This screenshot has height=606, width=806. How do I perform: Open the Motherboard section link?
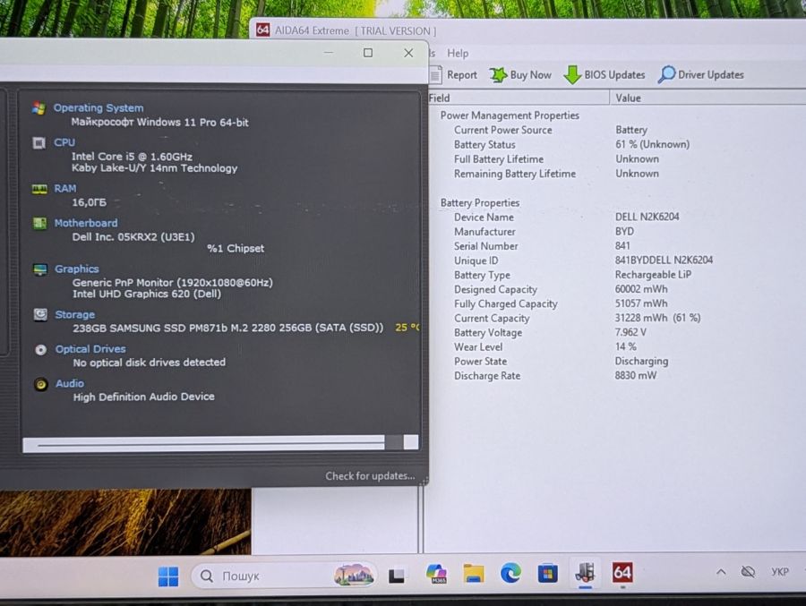coord(86,223)
